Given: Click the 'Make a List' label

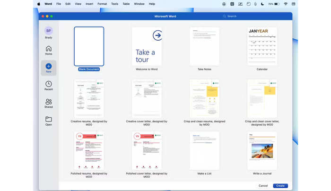Looking at the screenshot, I should [204, 174].
